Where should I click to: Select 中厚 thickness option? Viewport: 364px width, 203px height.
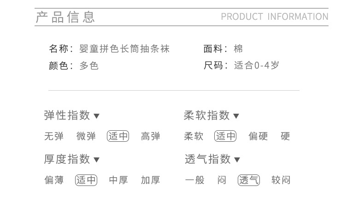pos(118,180)
